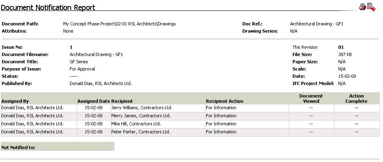Viewport: 383px width, 162px height.
Task: Click the Recipient column header
Action: click(122, 101)
